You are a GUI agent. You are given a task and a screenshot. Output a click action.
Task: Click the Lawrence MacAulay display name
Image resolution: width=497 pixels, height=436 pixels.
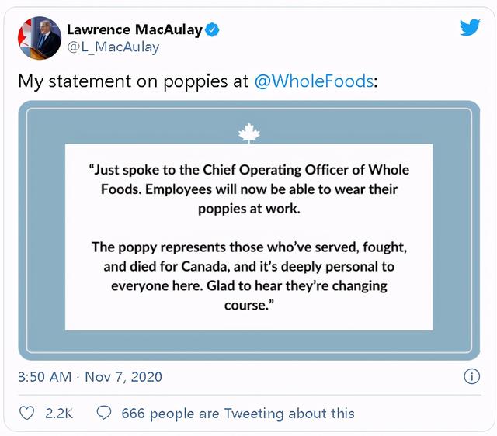(x=134, y=30)
